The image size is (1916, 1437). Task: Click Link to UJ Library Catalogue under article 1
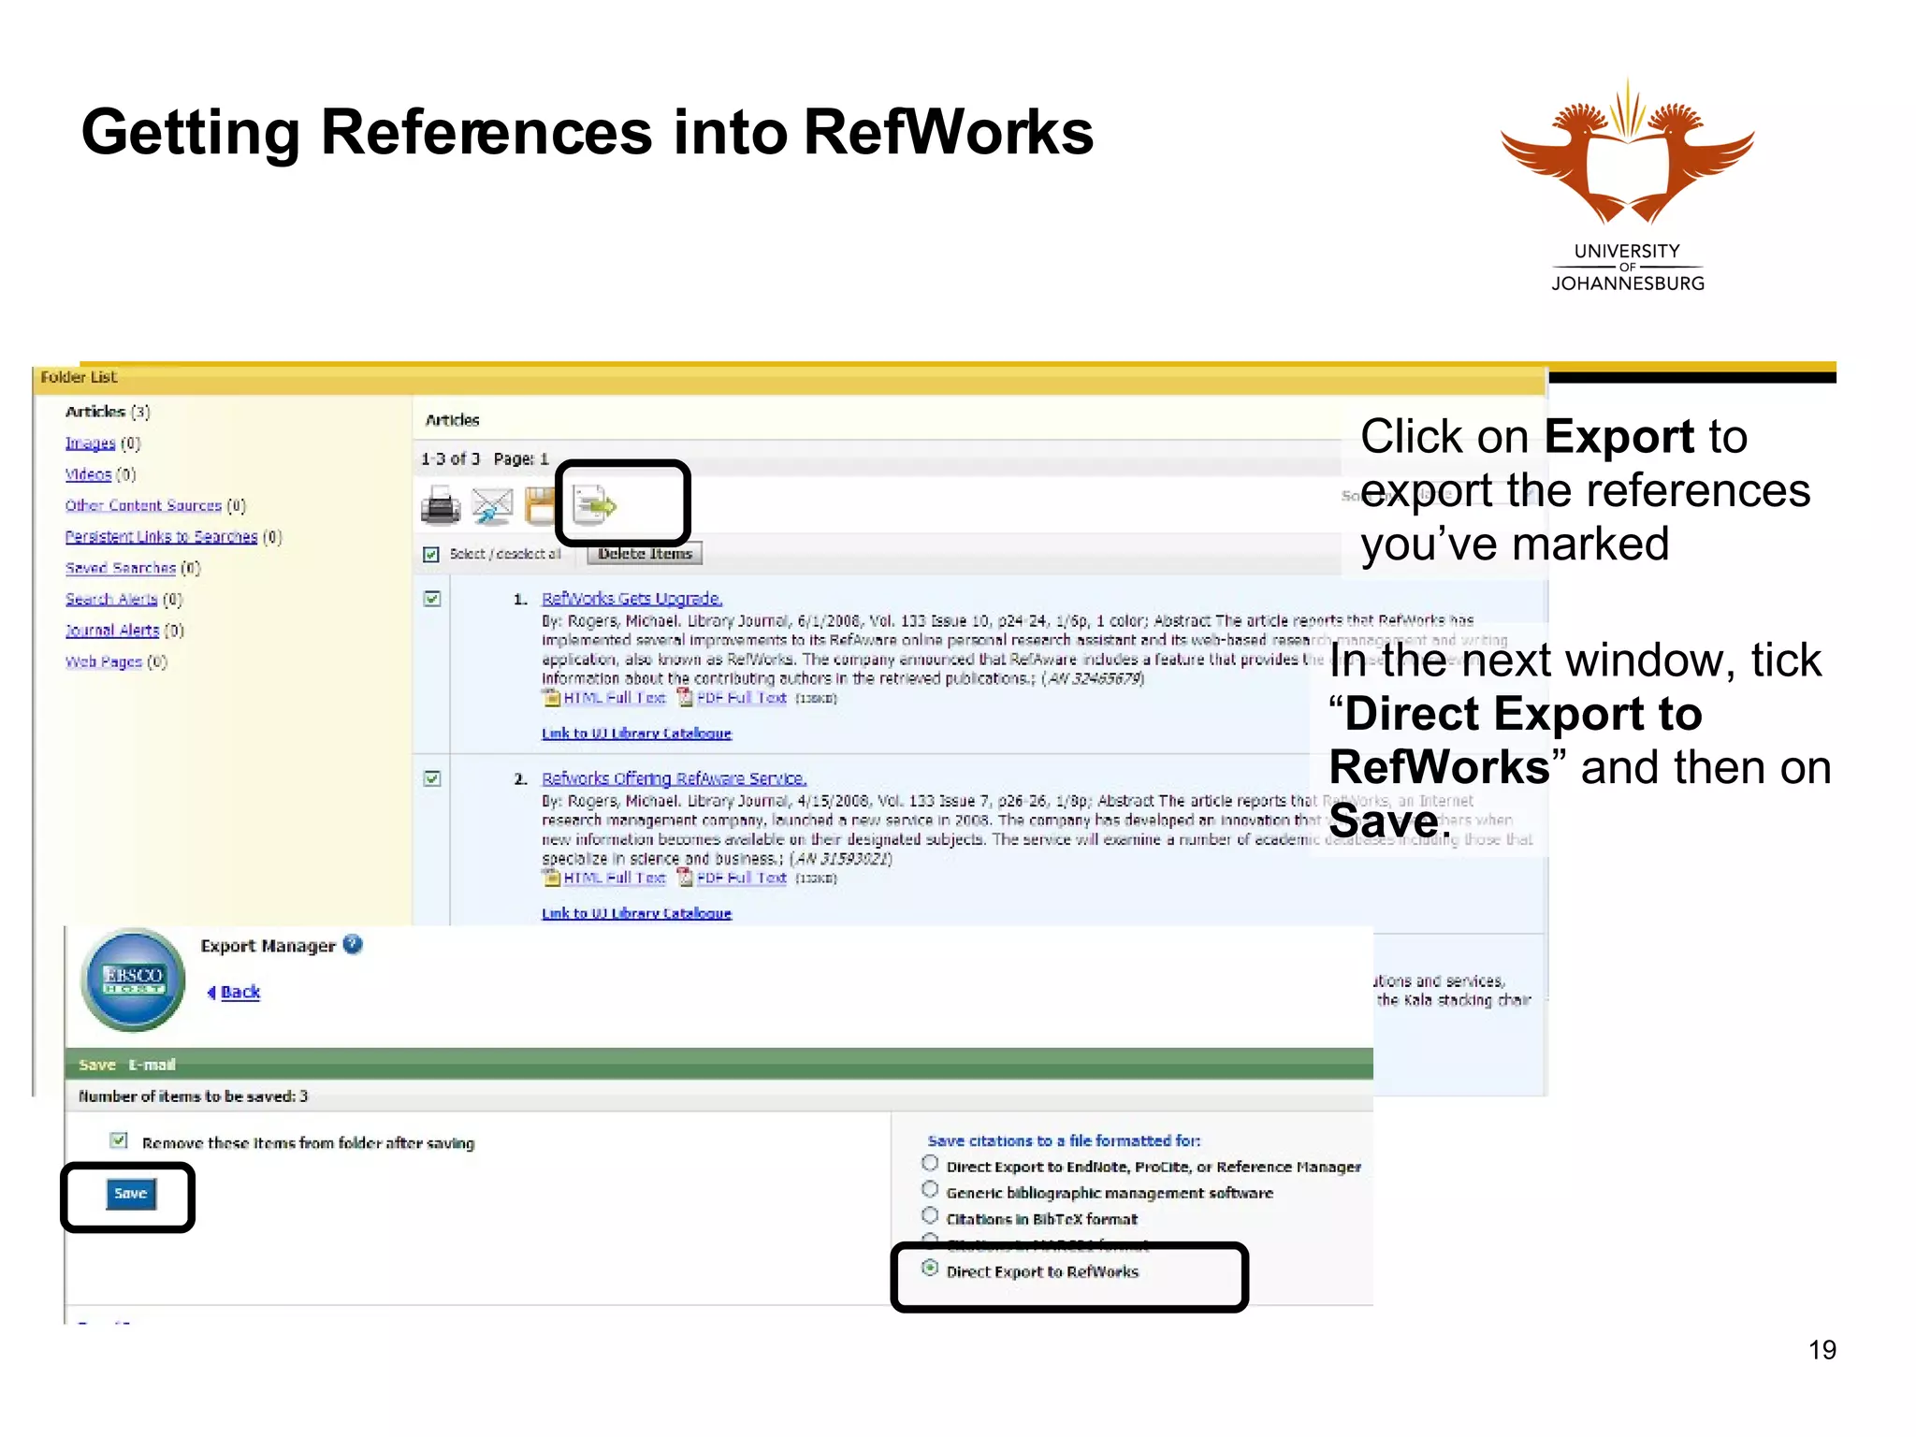pos(637,733)
